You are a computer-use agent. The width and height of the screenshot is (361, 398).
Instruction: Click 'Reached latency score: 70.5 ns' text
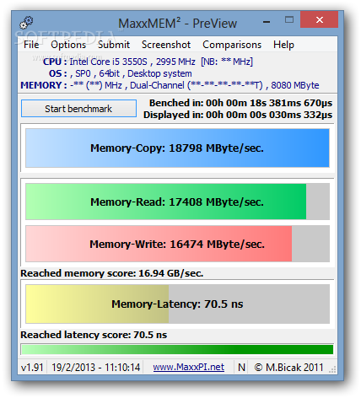click(x=94, y=335)
